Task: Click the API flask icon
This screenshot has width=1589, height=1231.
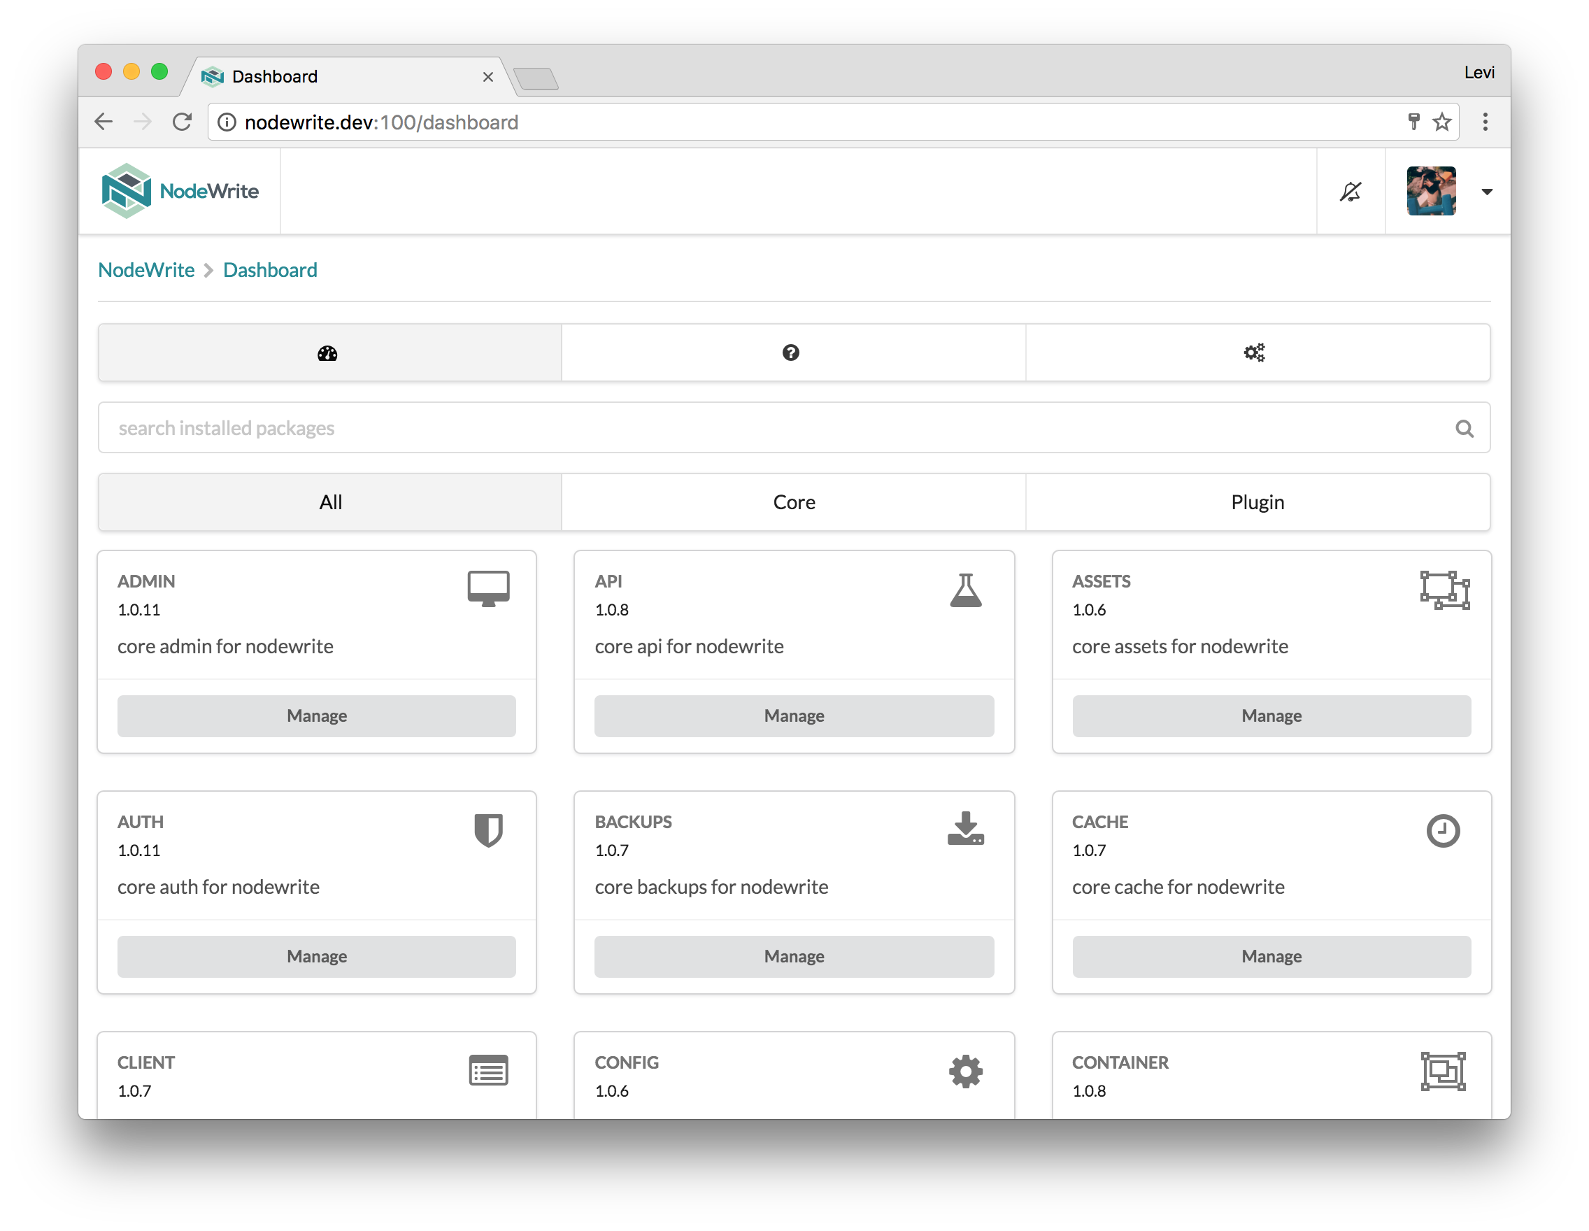Action: [965, 590]
